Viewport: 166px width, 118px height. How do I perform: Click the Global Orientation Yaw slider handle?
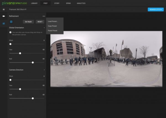coord(20,53)
